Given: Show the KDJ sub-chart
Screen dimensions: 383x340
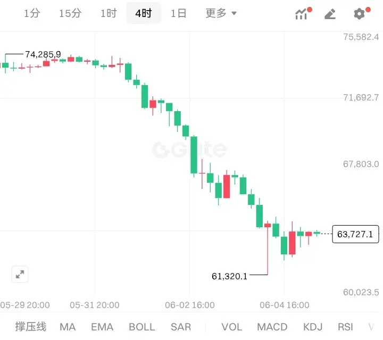Looking at the screenshot, I should point(313,327).
